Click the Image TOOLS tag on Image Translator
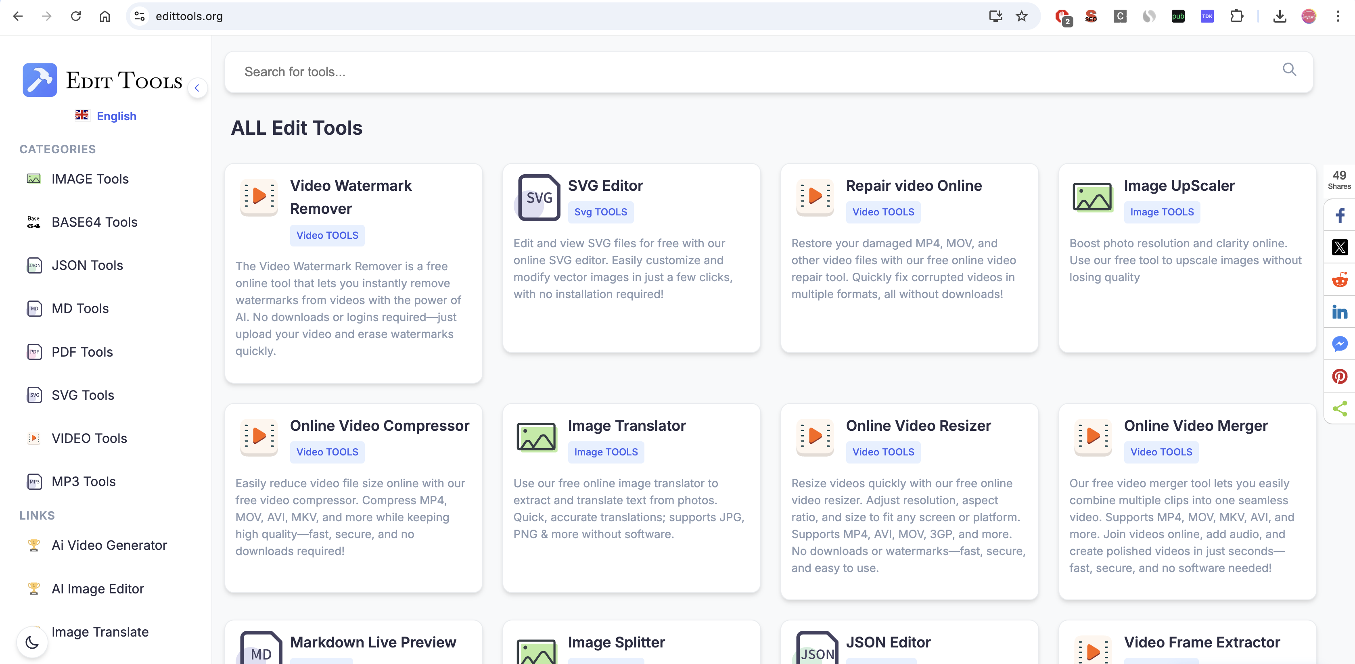Viewport: 1355px width, 664px height. tap(605, 451)
